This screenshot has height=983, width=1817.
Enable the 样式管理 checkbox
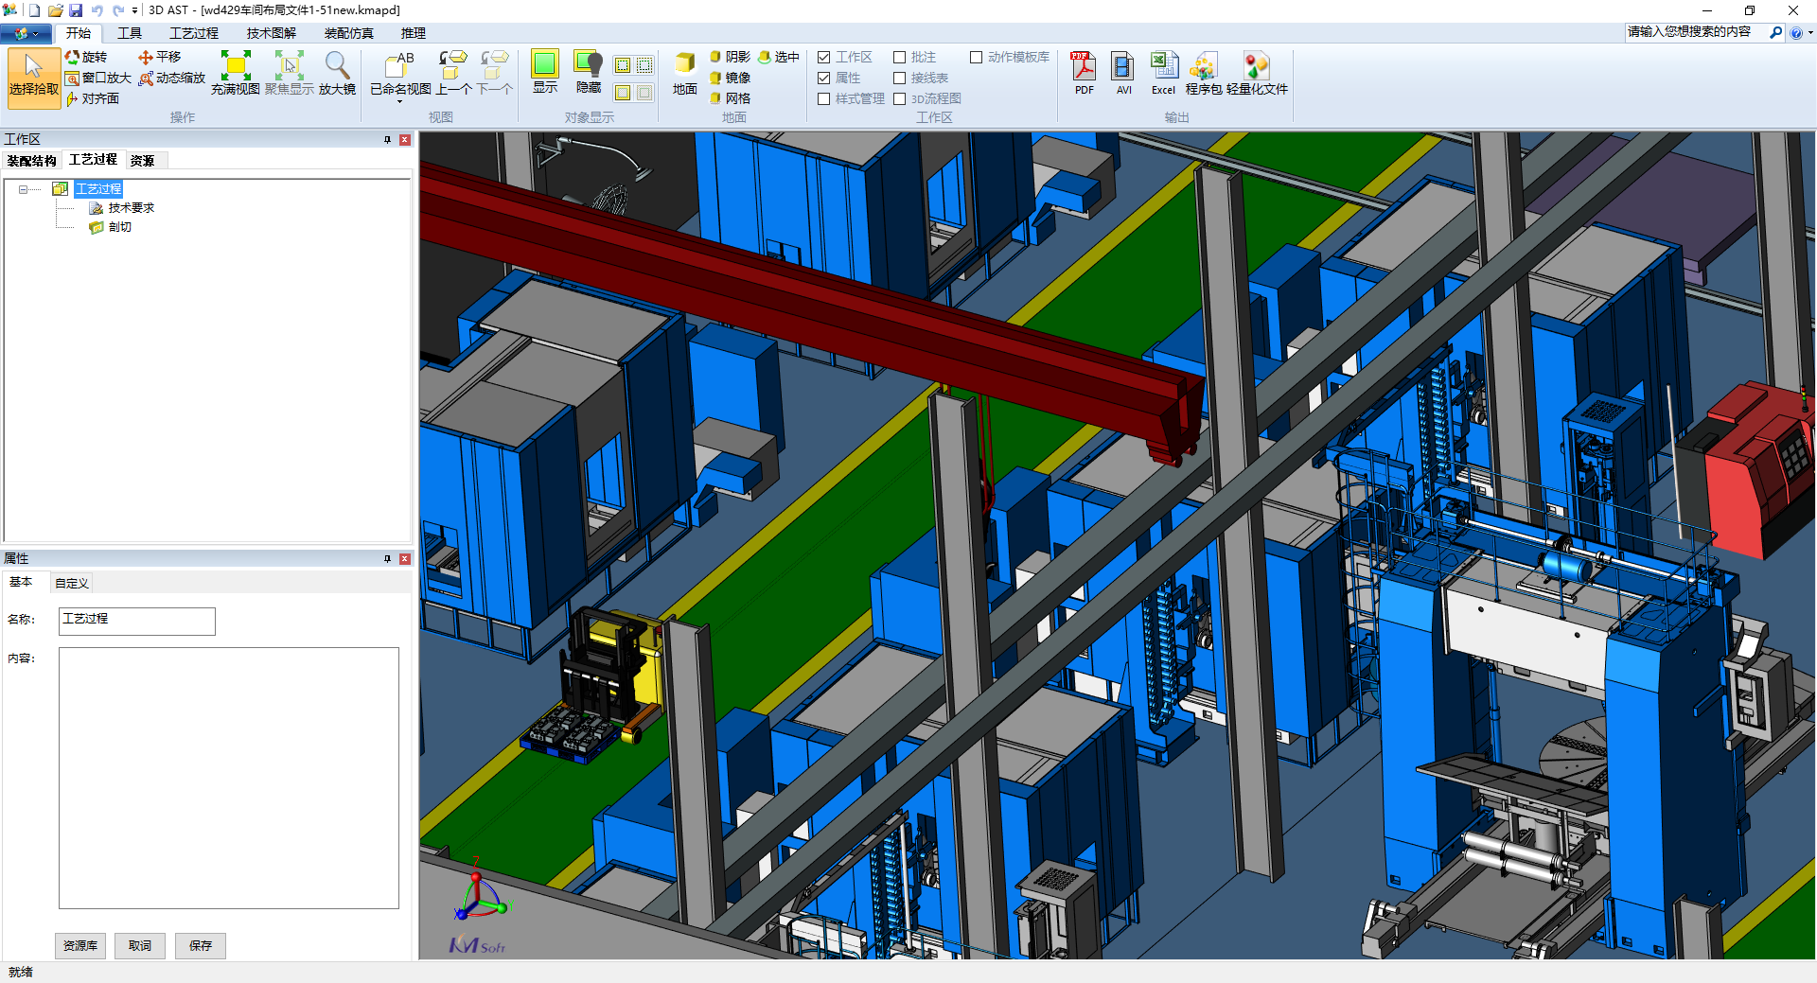click(824, 99)
